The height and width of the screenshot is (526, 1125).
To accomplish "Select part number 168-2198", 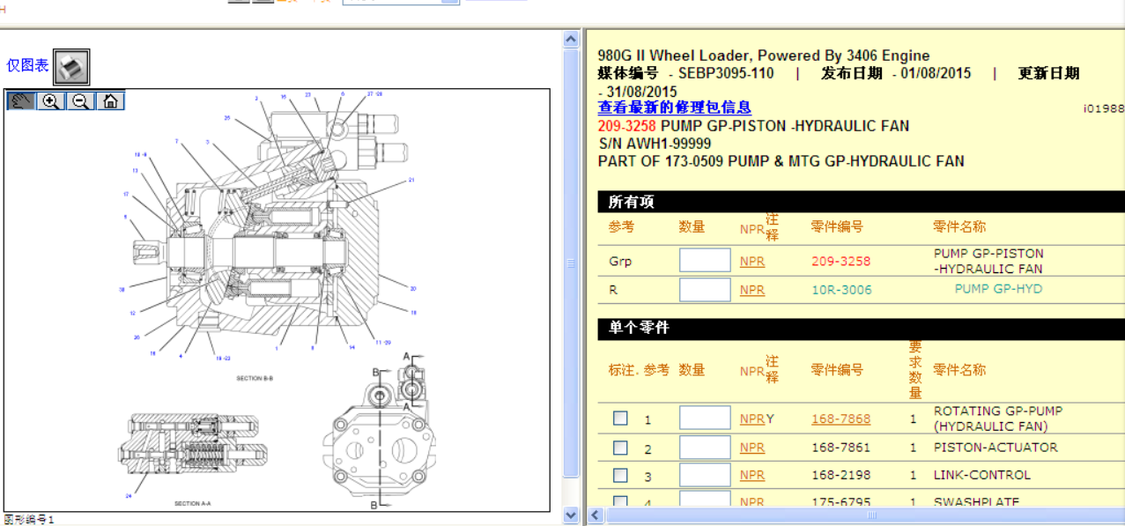I will (x=840, y=475).
